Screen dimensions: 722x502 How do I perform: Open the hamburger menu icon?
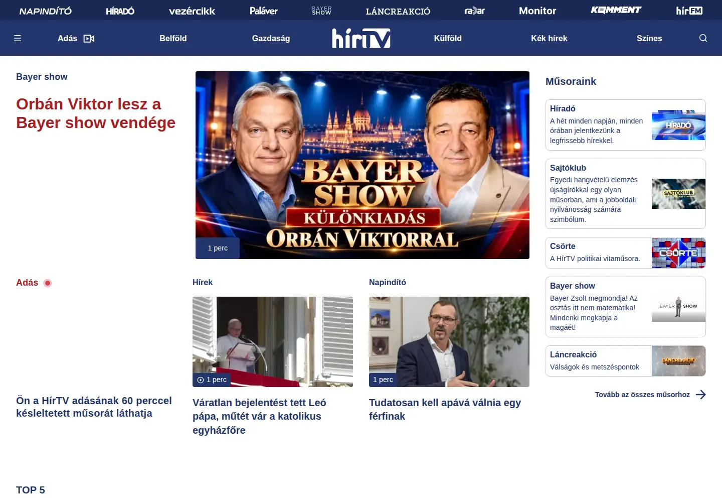[x=18, y=38]
